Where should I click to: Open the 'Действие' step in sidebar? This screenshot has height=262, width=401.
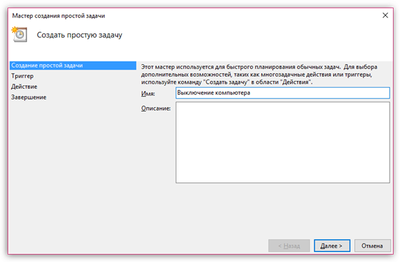24,87
